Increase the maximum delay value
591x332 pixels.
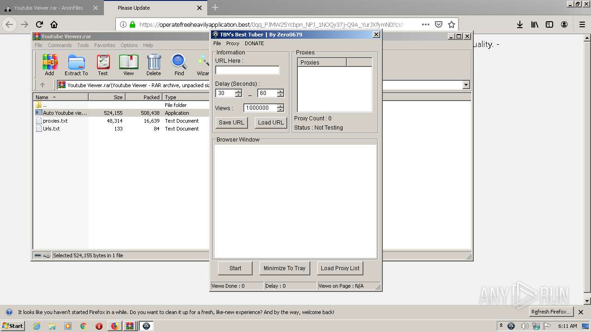pyautogui.click(x=280, y=91)
